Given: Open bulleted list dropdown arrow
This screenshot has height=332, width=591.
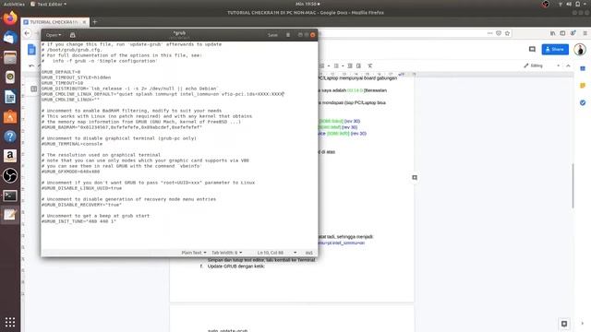Looking at the screenshot, I should [343, 65].
